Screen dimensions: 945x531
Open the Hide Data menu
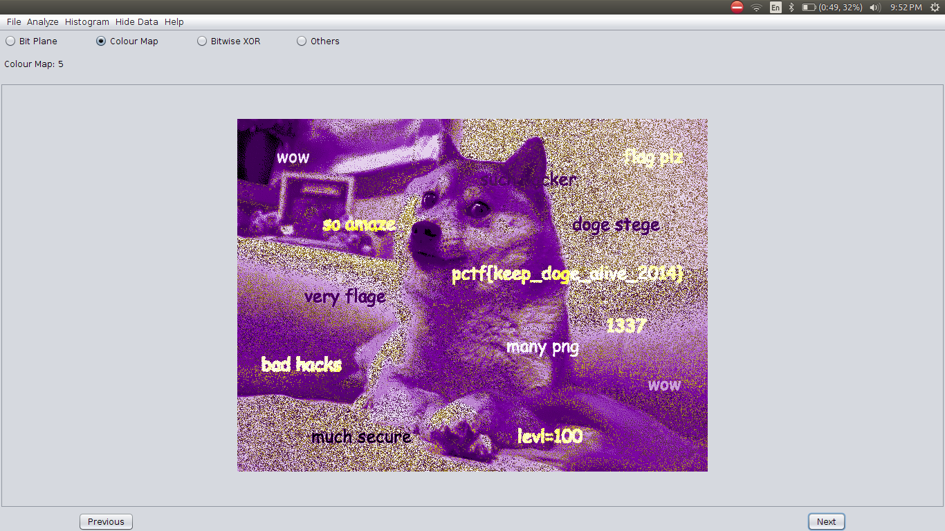pyautogui.click(x=137, y=22)
